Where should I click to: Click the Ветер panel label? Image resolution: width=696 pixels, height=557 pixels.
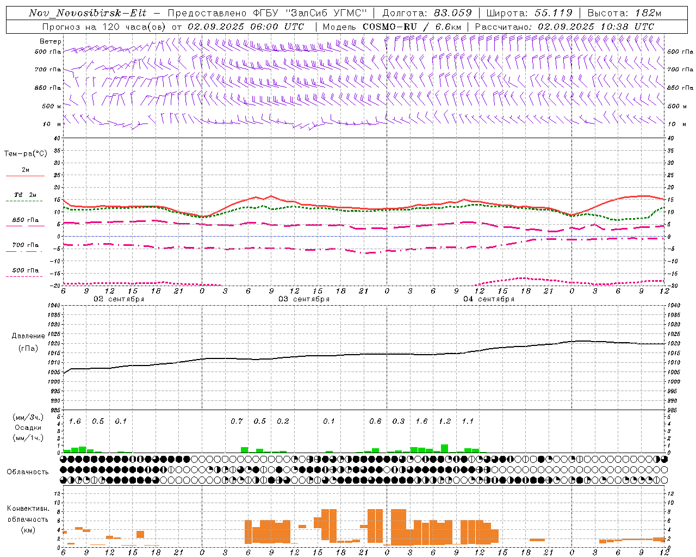(x=50, y=41)
